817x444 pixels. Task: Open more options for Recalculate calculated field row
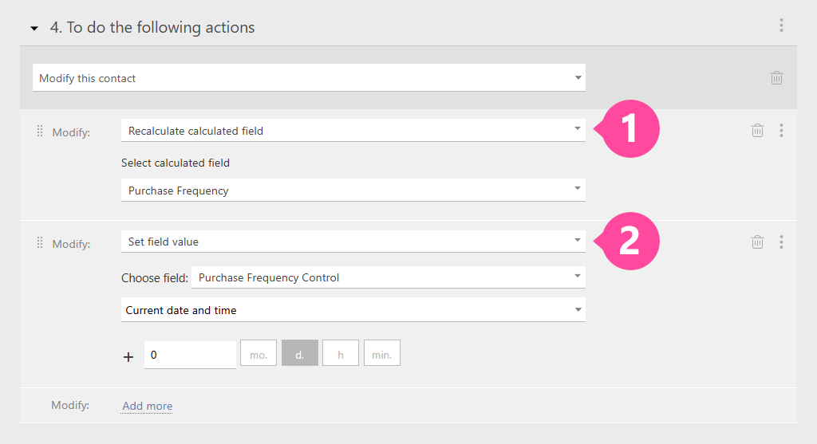coord(781,130)
